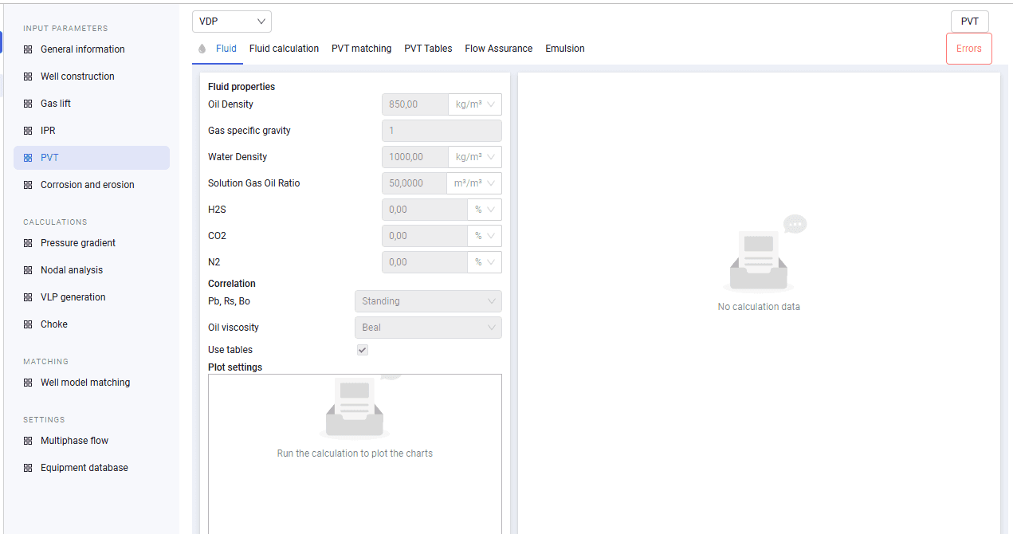Open Oil viscosity correlation dropdown
Viewport: 1013px width, 534px height.
(428, 328)
